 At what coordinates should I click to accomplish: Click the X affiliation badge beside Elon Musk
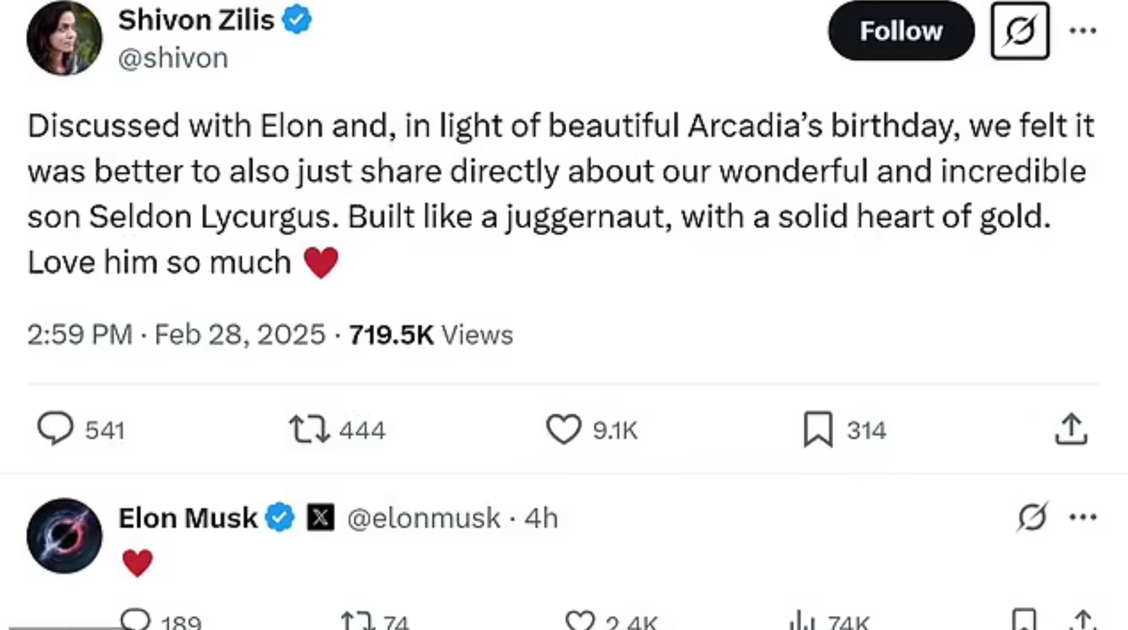pos(320,517)
